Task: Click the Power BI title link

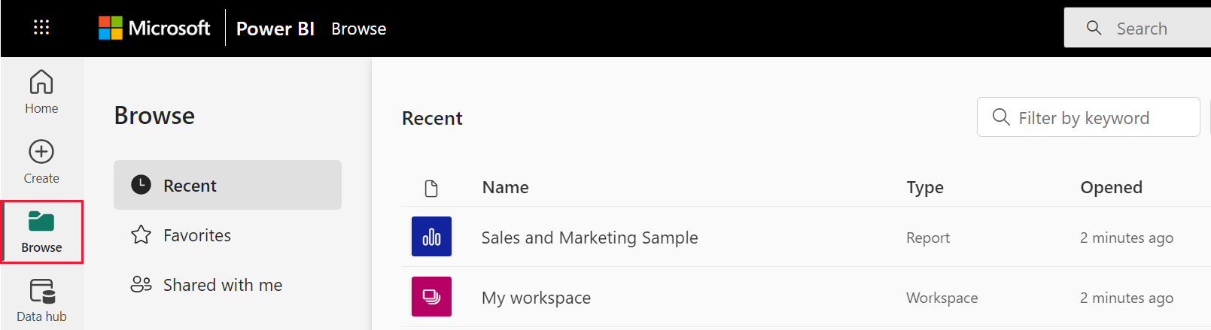Action: tap(275, 29)
